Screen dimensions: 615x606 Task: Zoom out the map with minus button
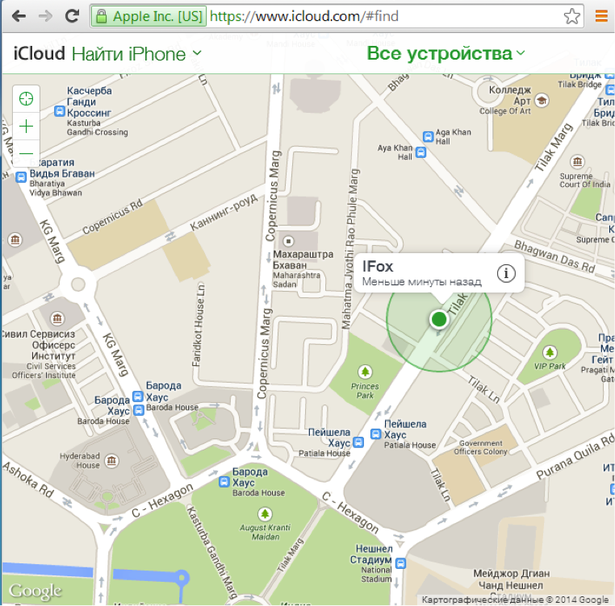[27, 153]
